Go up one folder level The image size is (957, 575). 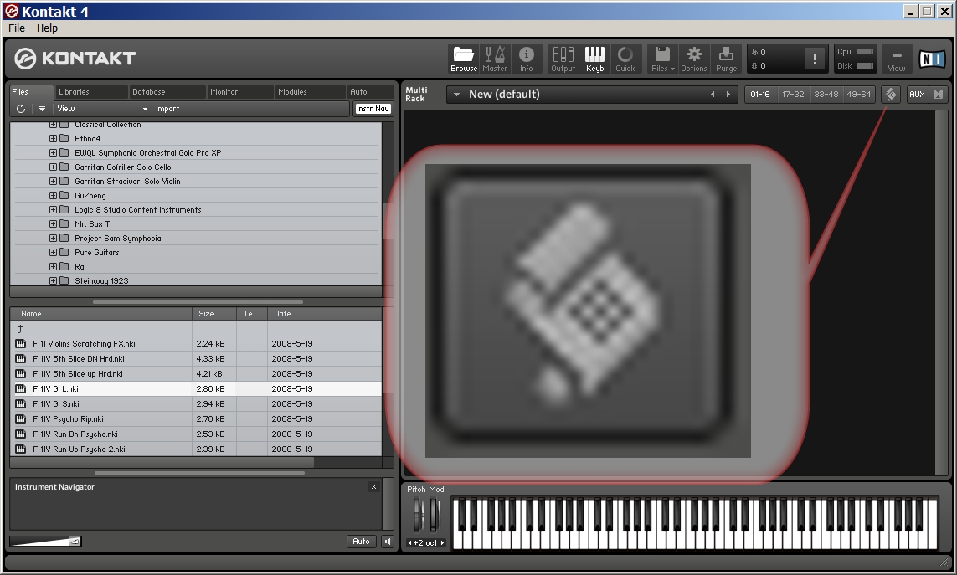coord(20,329)
